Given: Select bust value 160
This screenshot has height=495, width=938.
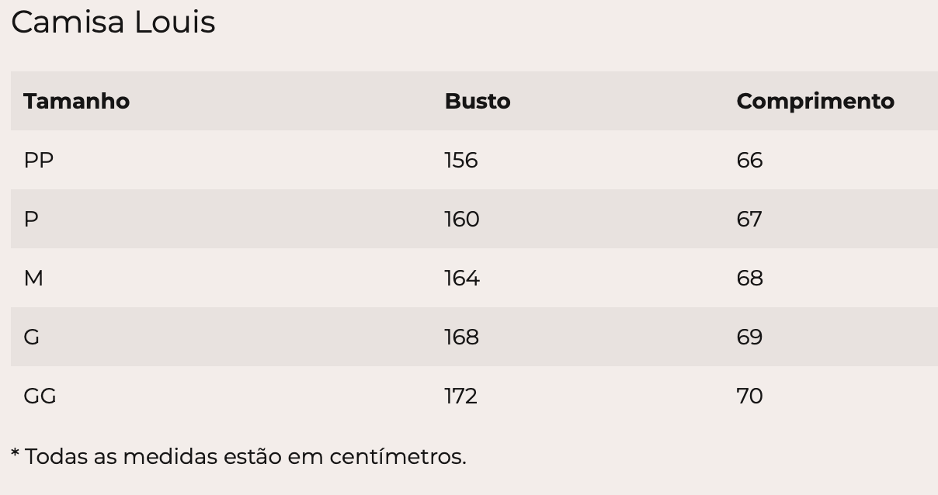Looking at the screenshot, I should tap(462, 219).
